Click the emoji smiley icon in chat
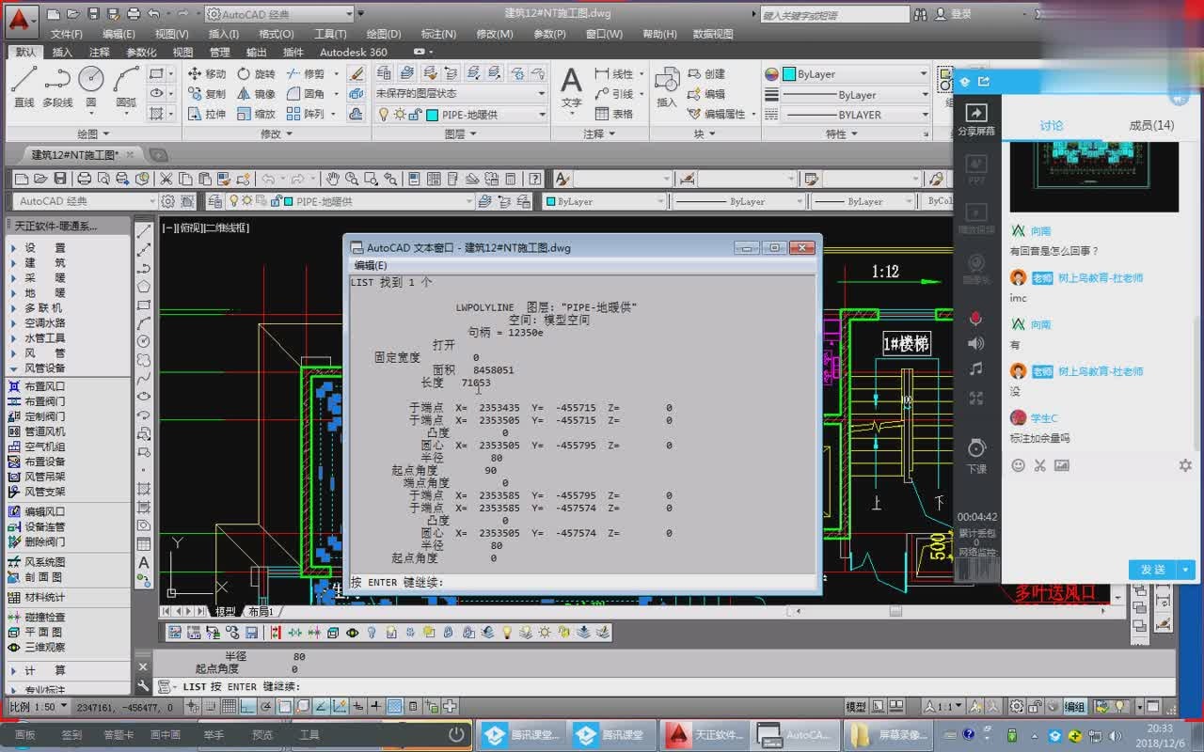Screen dimensions: 1204x752 pyautogui.click(x=1018, y=465)
